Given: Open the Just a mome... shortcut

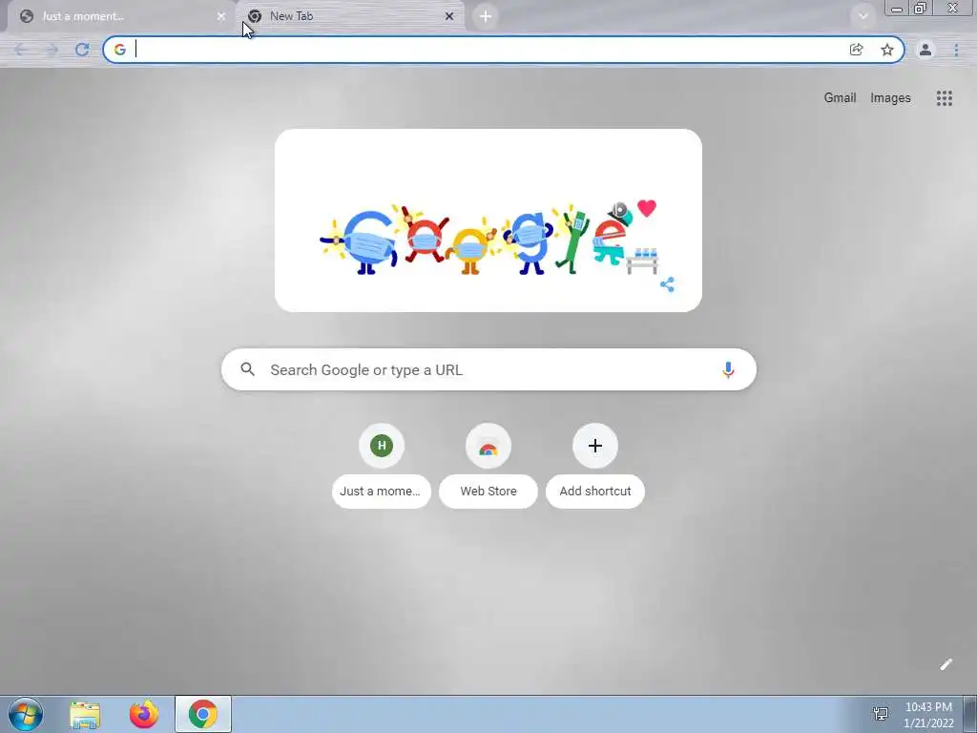Looking at the screenshot, I should pyautogui.click(x=382, y=466).
